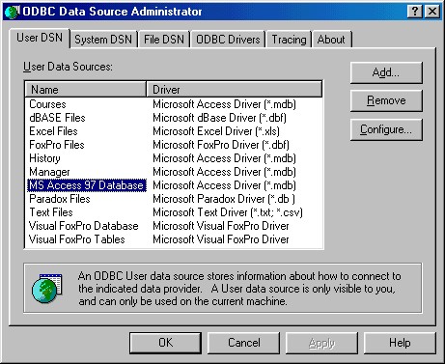Open the System DSN tab
This screenshot has width=445, height=364.
[x=103, y=40]
